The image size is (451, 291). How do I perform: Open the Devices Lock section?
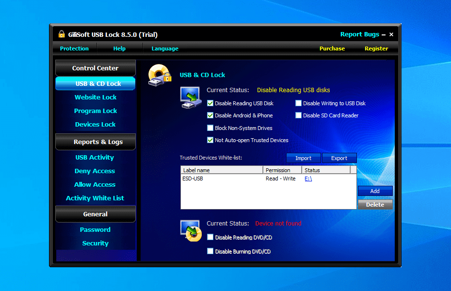[95, 124]
